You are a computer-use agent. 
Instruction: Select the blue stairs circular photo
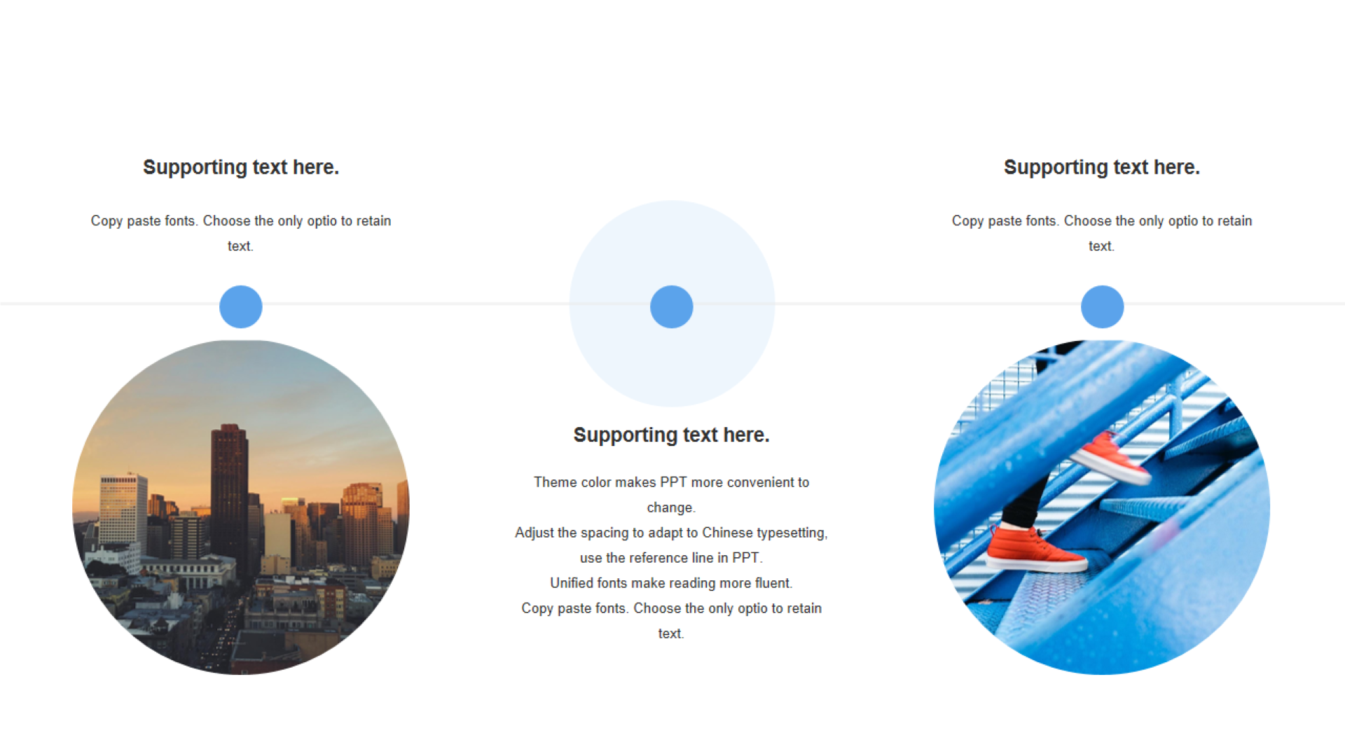click(1102, 507)
